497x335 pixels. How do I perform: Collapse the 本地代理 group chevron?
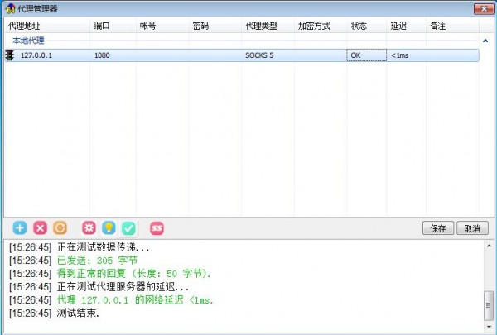tap(485, 41)
